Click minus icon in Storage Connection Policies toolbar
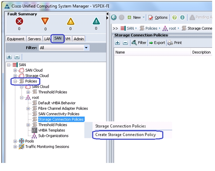 click(x=125, y=43)
